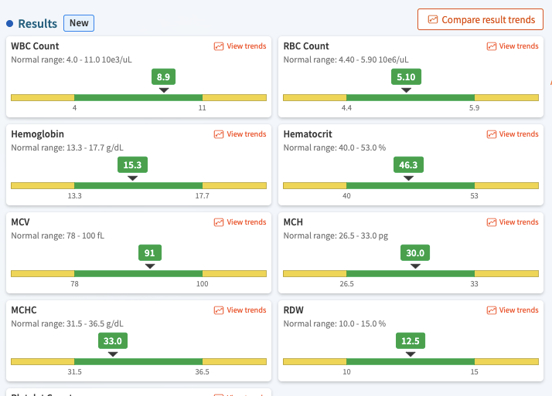The width and height of the screenshot is (552, 396).
Task: Click the MCHC card title
Action: 24,310
